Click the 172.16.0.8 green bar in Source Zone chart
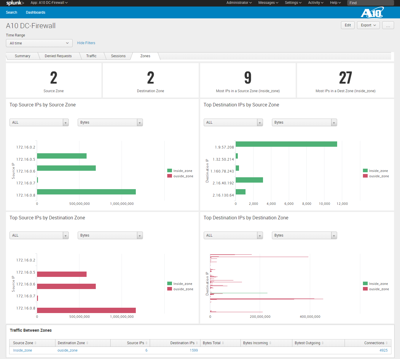This screenshot has width=400, height=359. click(x=86, y=192)
